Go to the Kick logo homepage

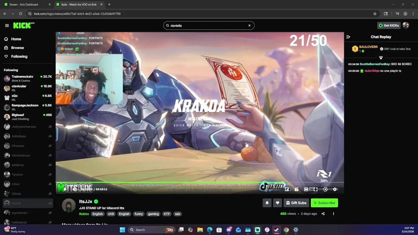[24, 25]
